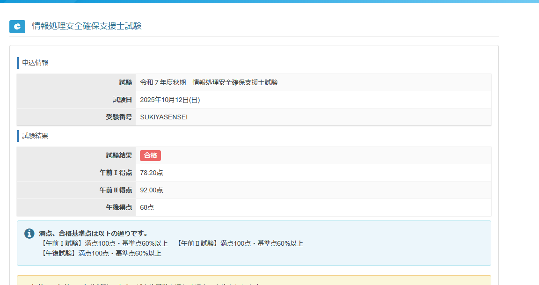Click the 【午前Ⅰ試験】満点100点・基準点60%以上 note
The image size is (539, 285).
(x=104, y=243)
